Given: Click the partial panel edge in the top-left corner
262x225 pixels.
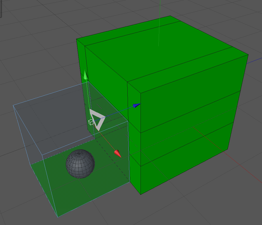Looking at the screenshot, I should click(1, 8).
